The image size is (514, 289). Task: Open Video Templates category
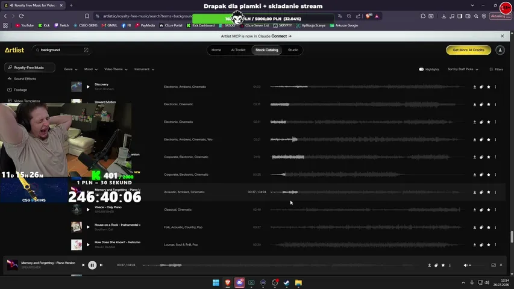click(24, 101)
